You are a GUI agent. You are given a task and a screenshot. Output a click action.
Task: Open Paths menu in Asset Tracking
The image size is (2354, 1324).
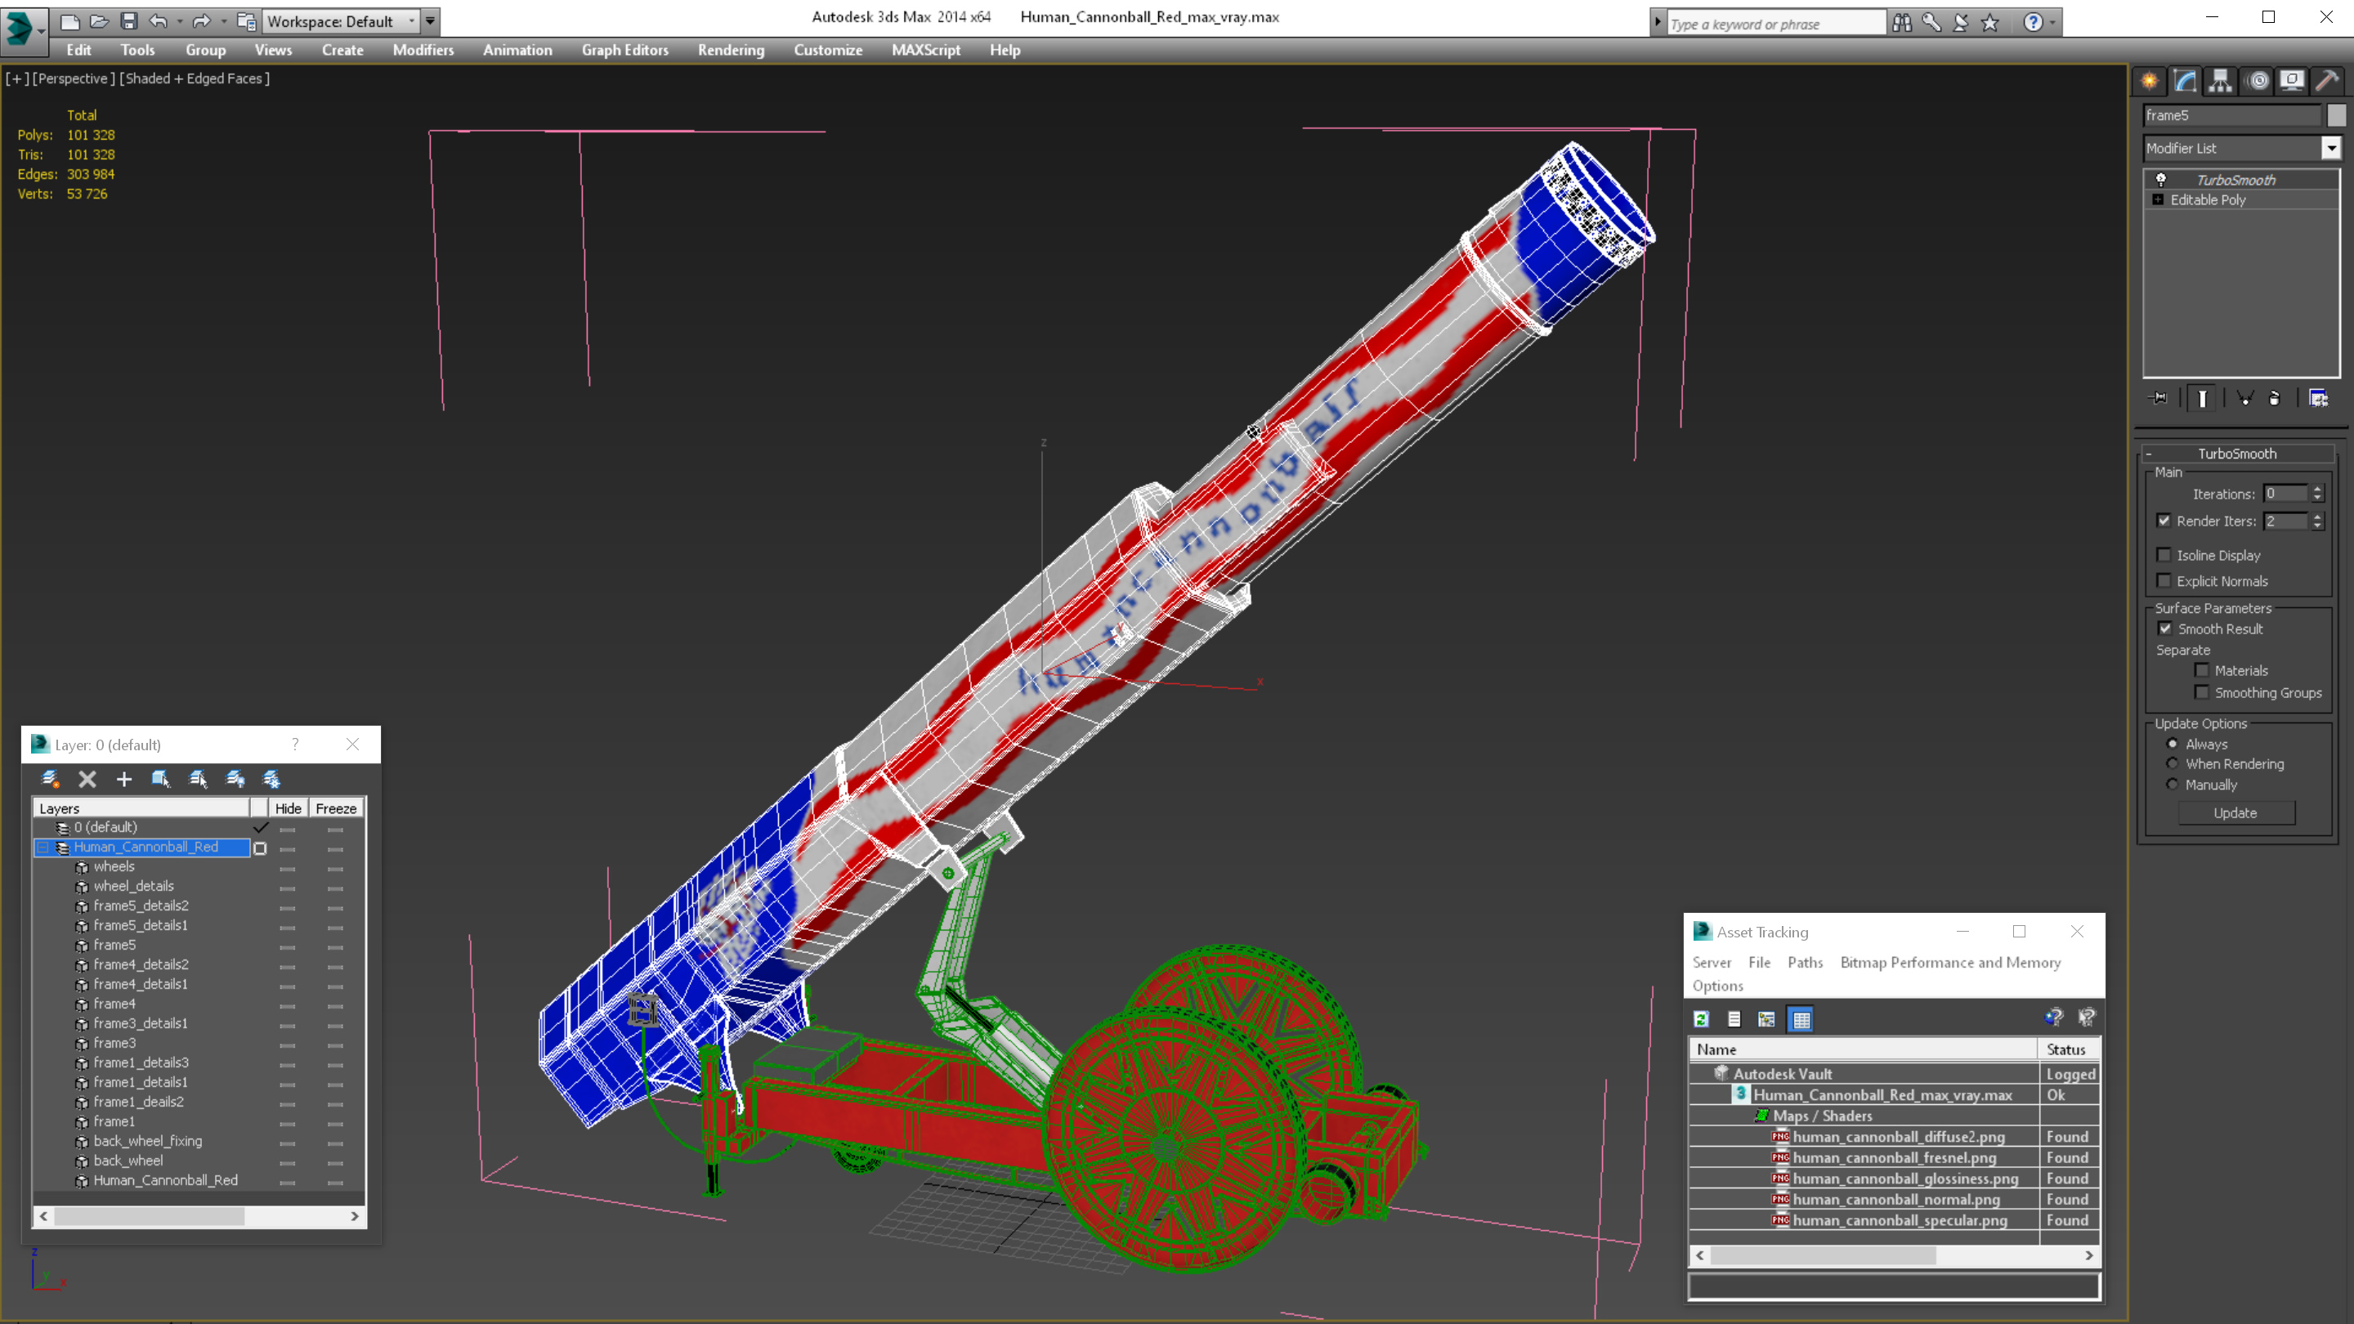[1805, 962]
